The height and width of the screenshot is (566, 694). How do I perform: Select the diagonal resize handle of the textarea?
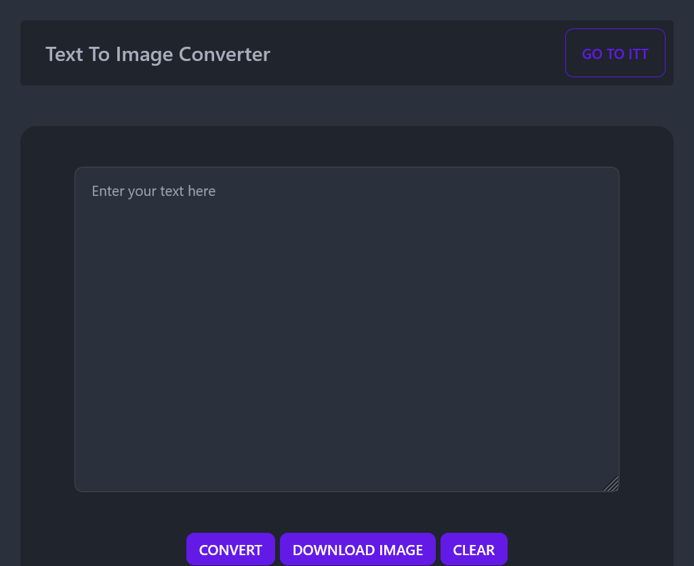tap(611, 483)
